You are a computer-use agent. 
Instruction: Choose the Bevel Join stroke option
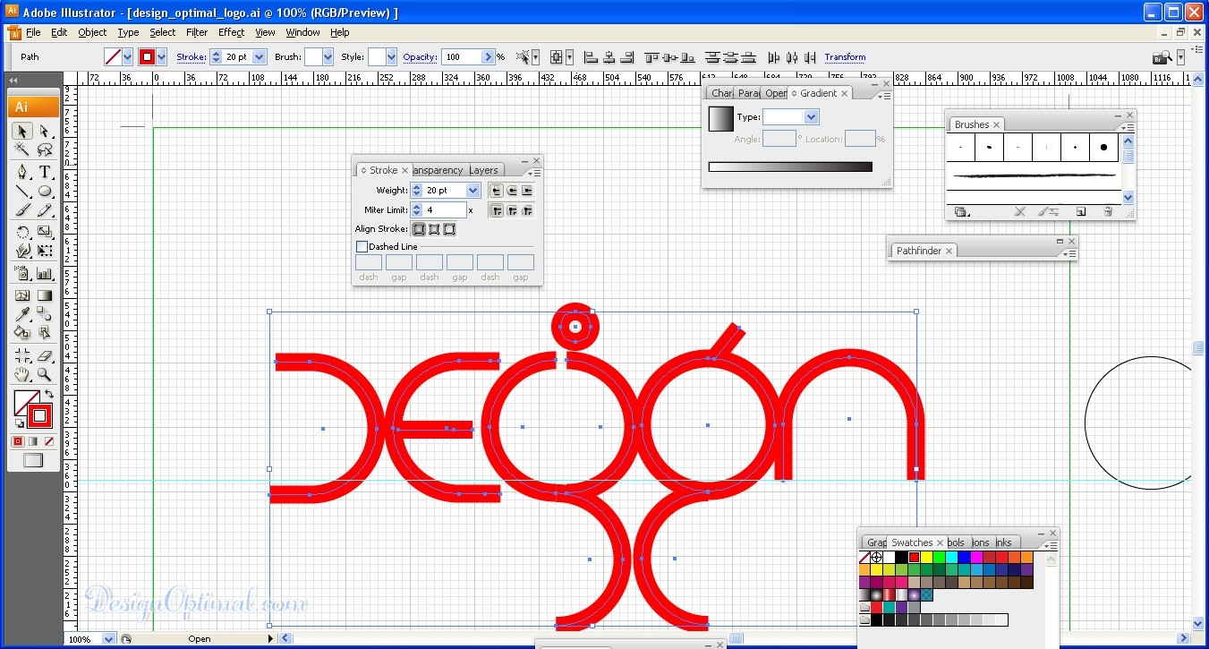point(527,210)
